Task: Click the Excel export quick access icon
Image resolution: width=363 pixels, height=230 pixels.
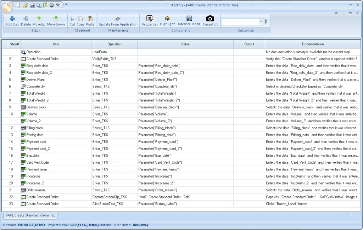Action: (x=45, y=5)
